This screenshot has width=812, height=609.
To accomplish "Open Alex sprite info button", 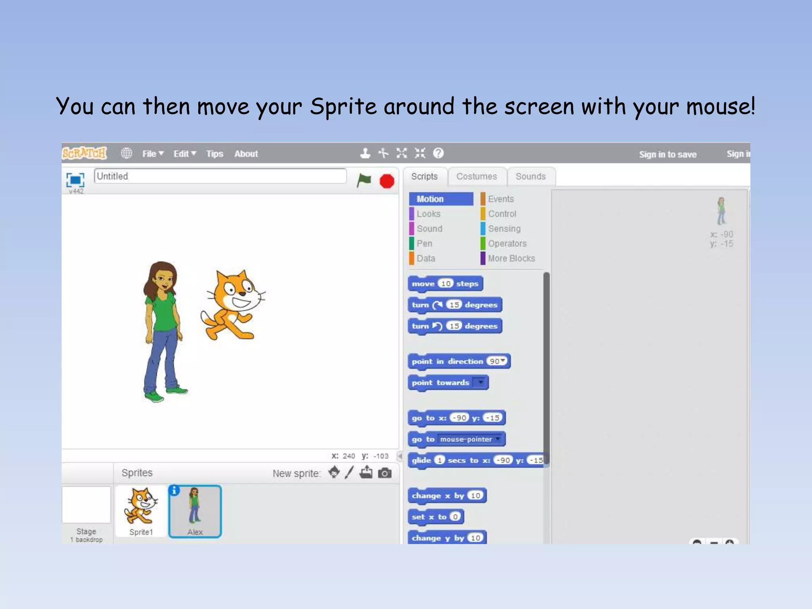I will [x=174, y=490].
